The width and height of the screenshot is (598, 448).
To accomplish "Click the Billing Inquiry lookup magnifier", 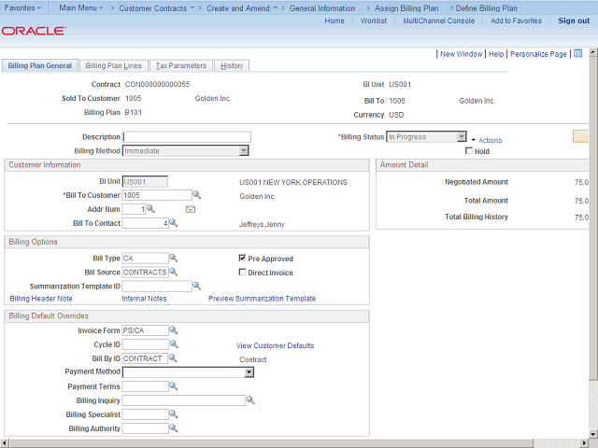I will tap(250, 400).
